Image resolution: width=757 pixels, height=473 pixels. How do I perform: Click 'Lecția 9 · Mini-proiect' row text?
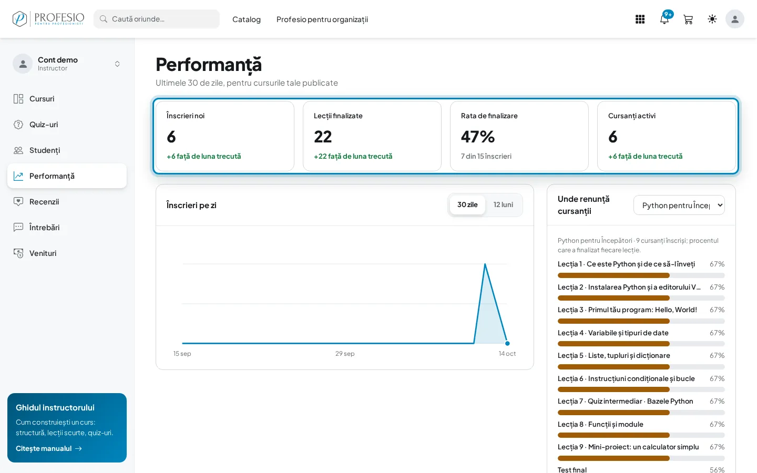(x=628, y=447)
